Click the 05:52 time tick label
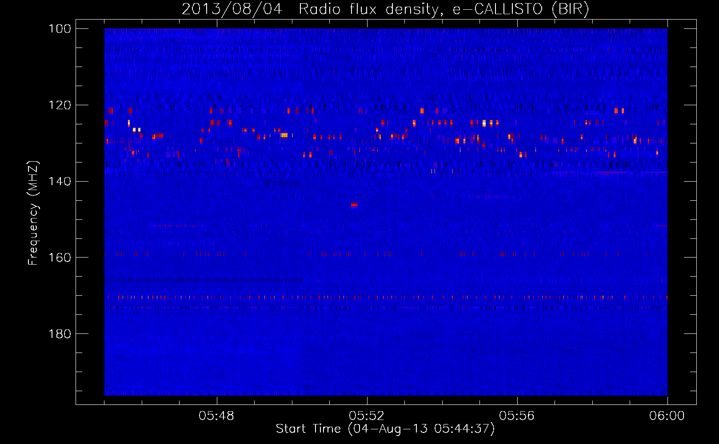 (x=367, y=416)
